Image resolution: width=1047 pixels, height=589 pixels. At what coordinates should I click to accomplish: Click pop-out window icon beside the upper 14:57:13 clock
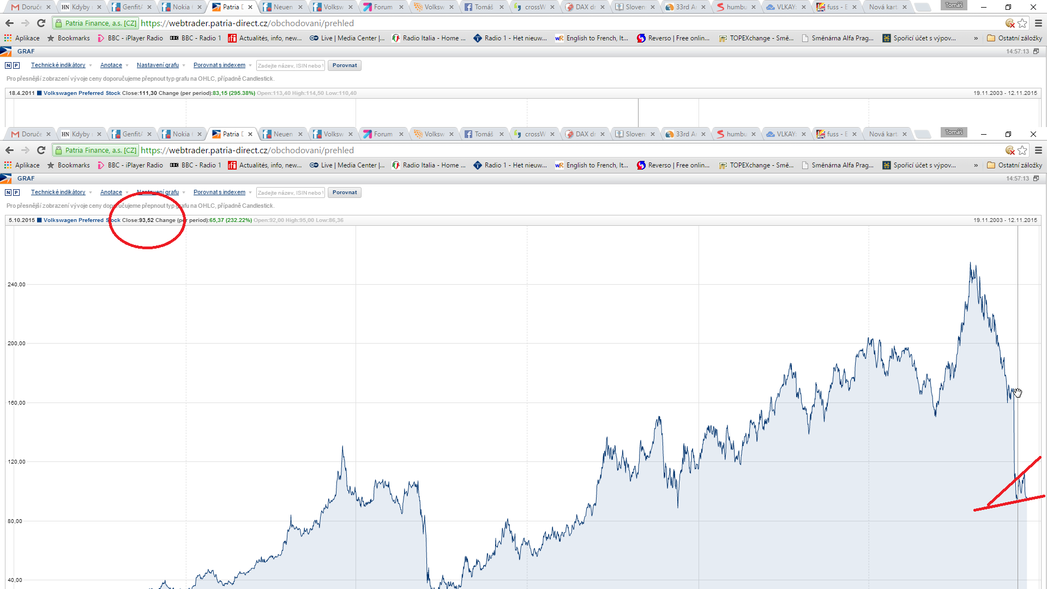(x=1036, y=51)
